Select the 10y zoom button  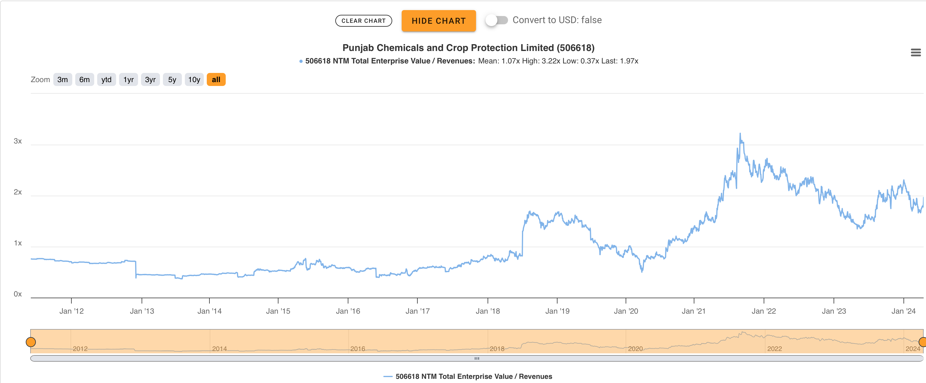point(194,79)
